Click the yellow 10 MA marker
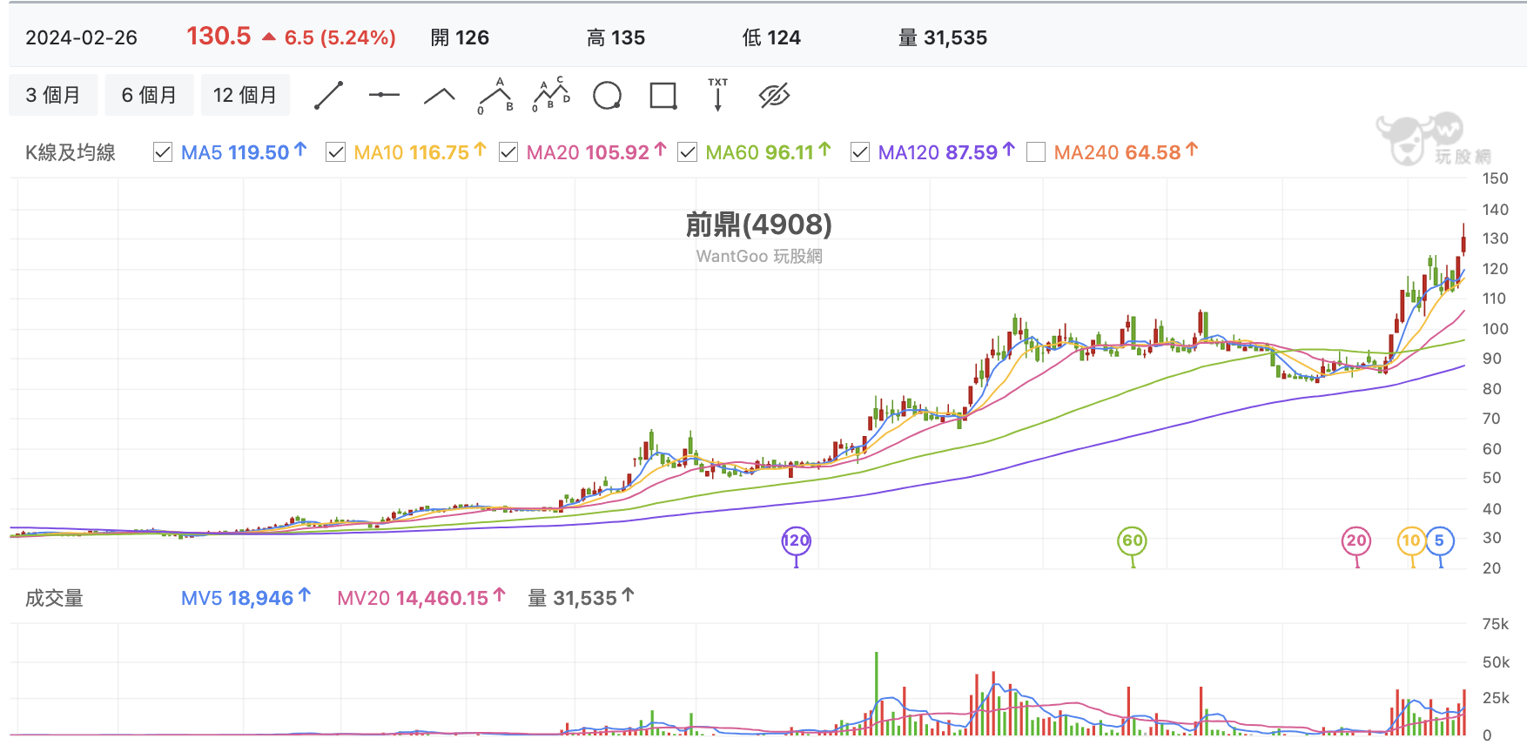1527x745 pixels. pos(1411,540)
